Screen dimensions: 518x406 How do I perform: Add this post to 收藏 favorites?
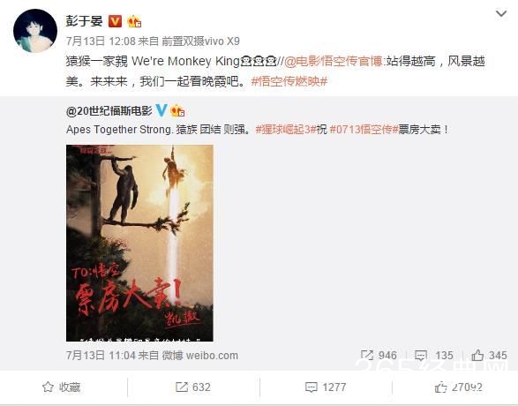62,387
